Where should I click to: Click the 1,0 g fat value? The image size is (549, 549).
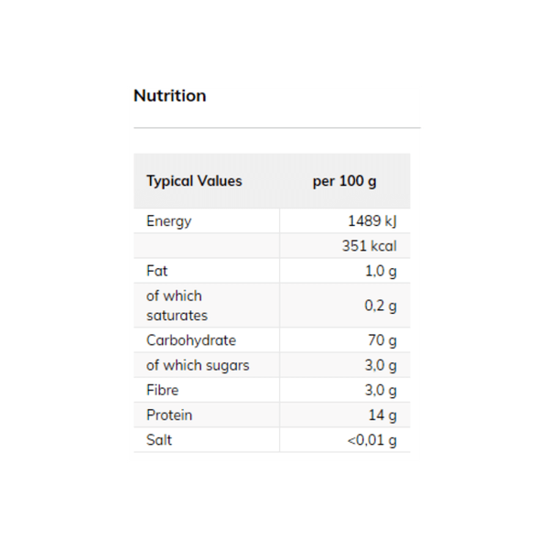click(381, 271)
